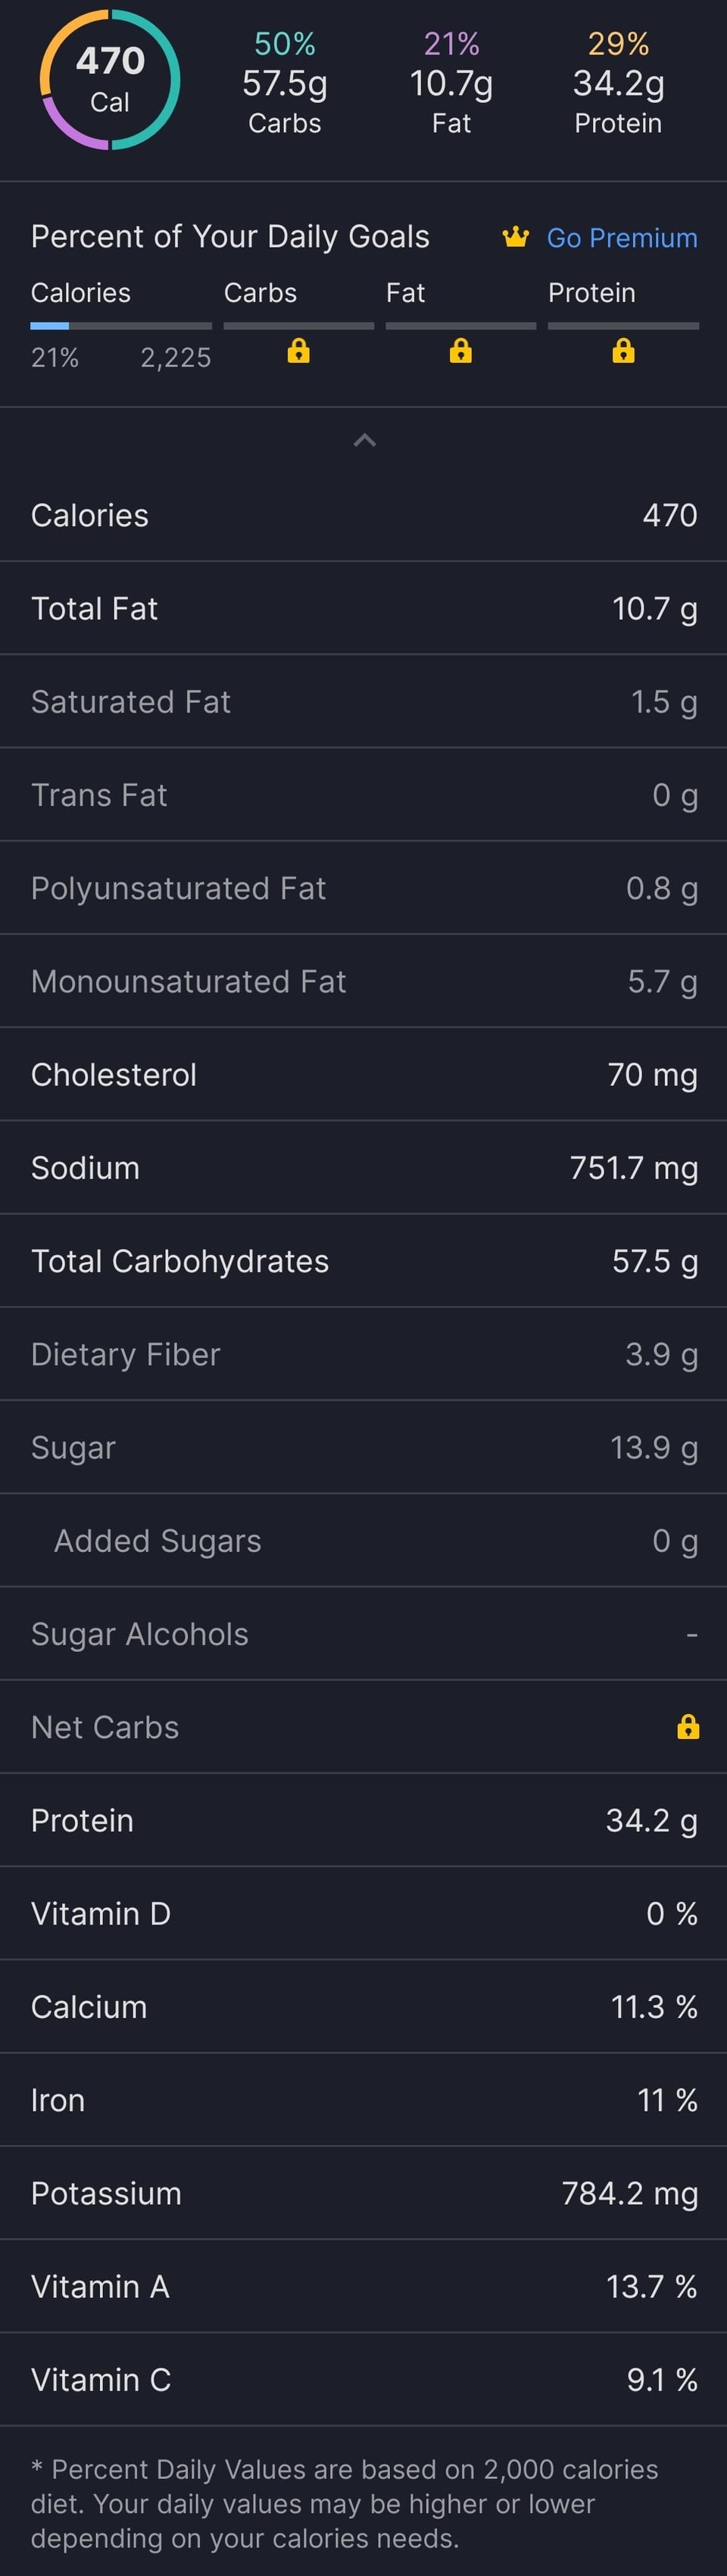
Task: Tap the lock icon under Fat goal
Action: click(460, 350)
